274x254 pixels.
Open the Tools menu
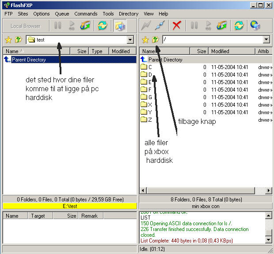point(108,14)
